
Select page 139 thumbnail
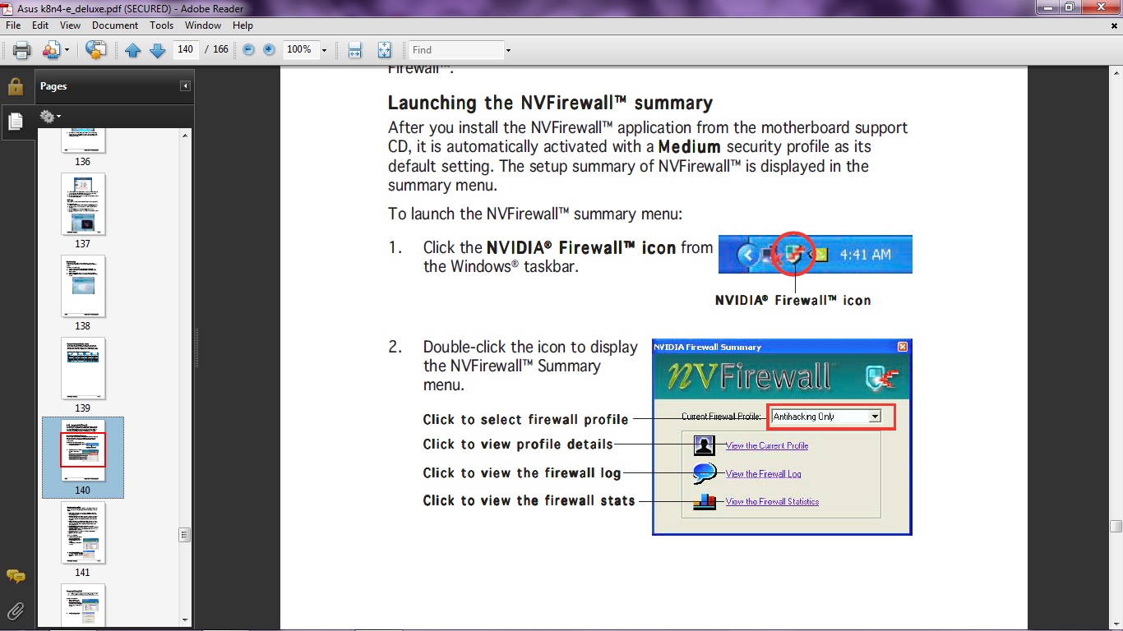pos(83,369)
